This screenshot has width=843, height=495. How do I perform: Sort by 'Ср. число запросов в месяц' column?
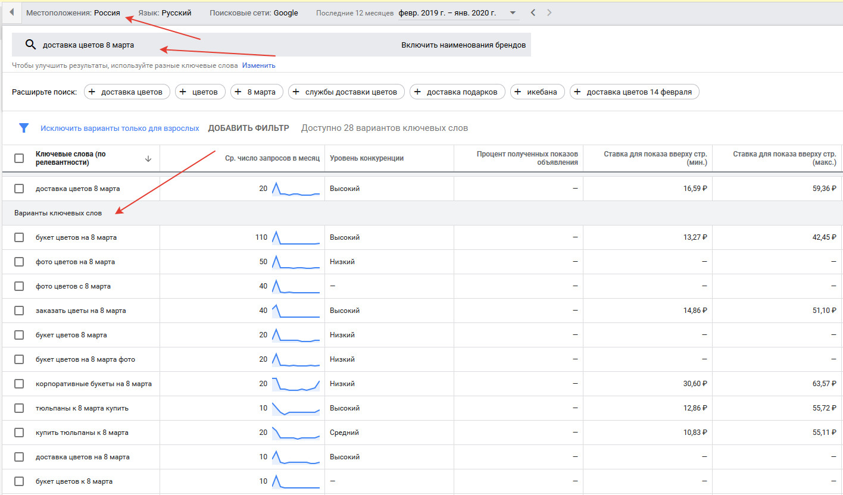pos(272,158)
